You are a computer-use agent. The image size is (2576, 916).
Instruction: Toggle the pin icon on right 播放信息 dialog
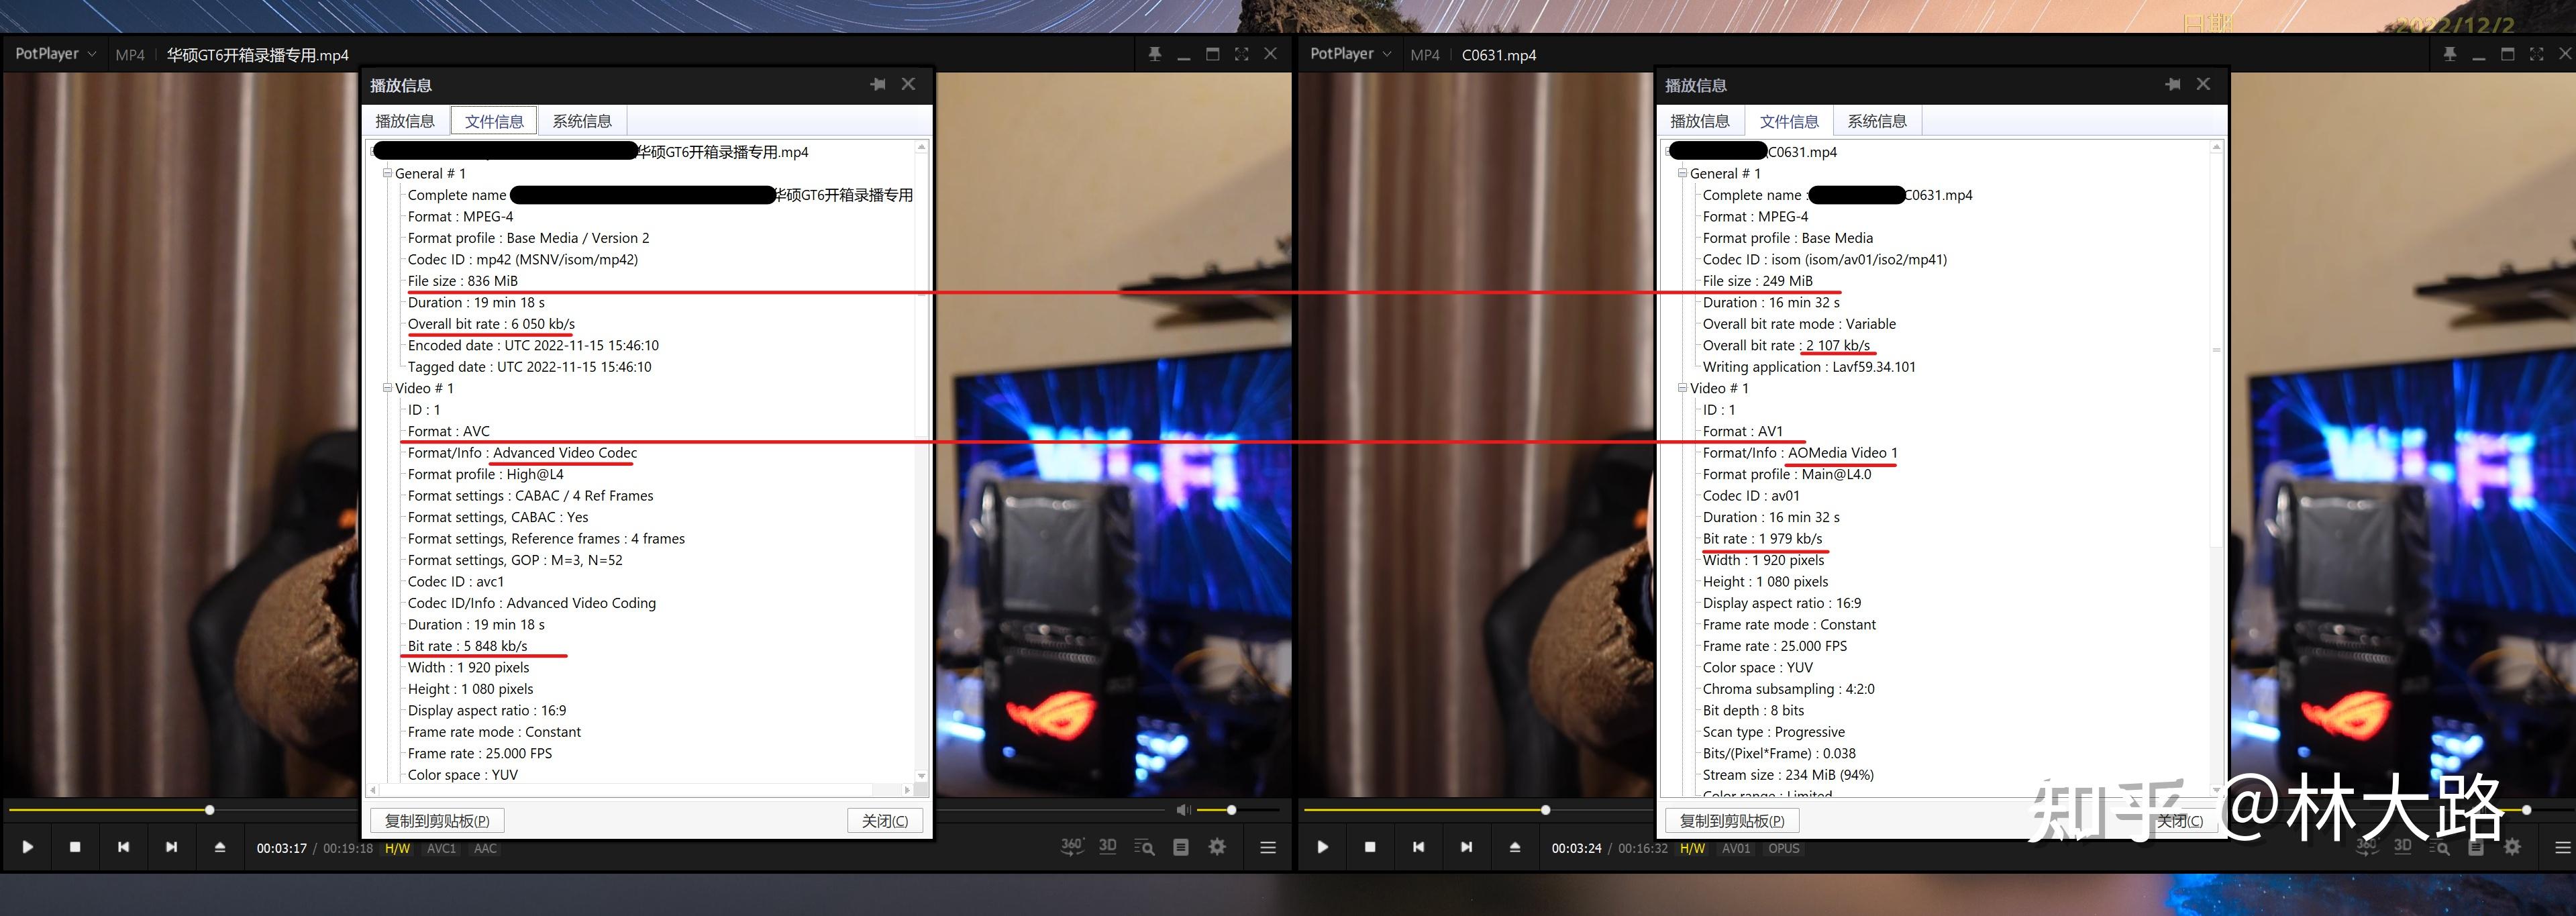[2173, 84]
